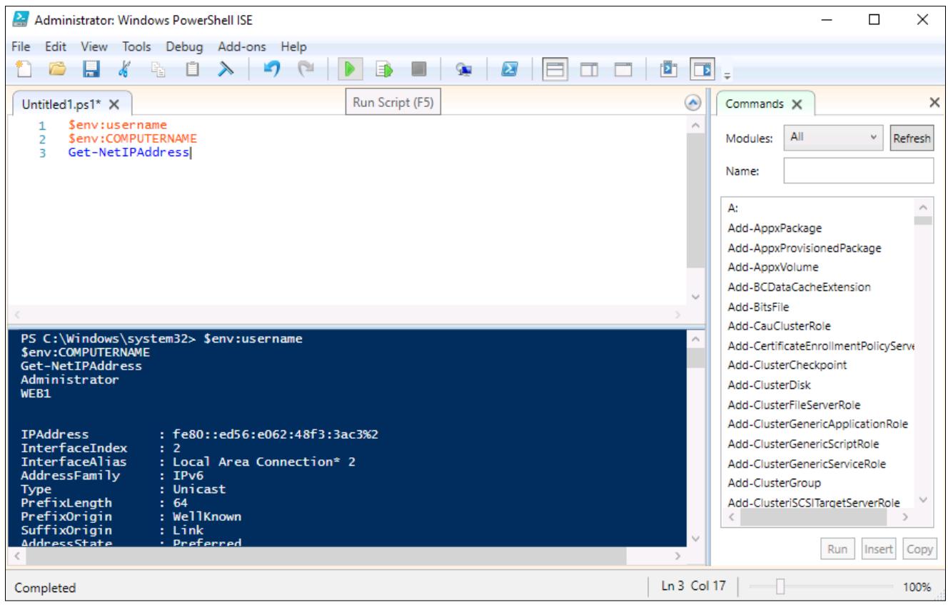The width and height of the screenshot is (948, 605).
Task: Click the Ln 3 Col 17 status indicator
Action: pyautogui.click(x=692, y=586)
